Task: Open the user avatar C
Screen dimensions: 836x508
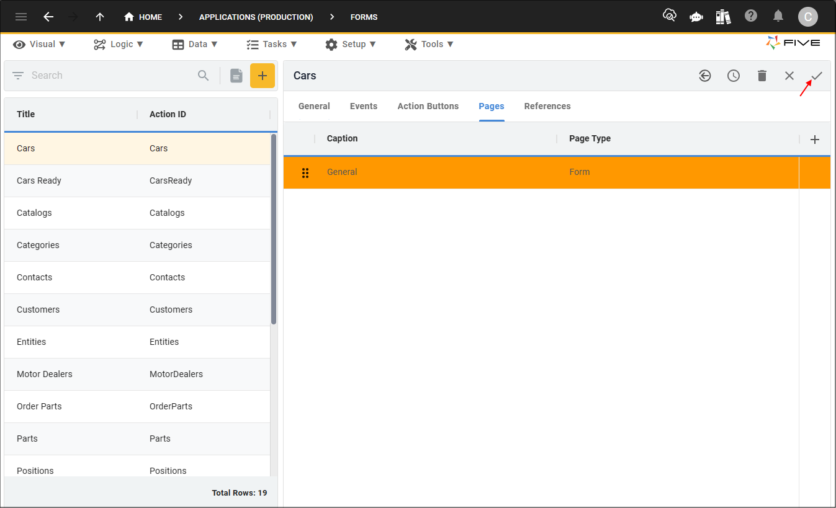Action: click(807, 17)
